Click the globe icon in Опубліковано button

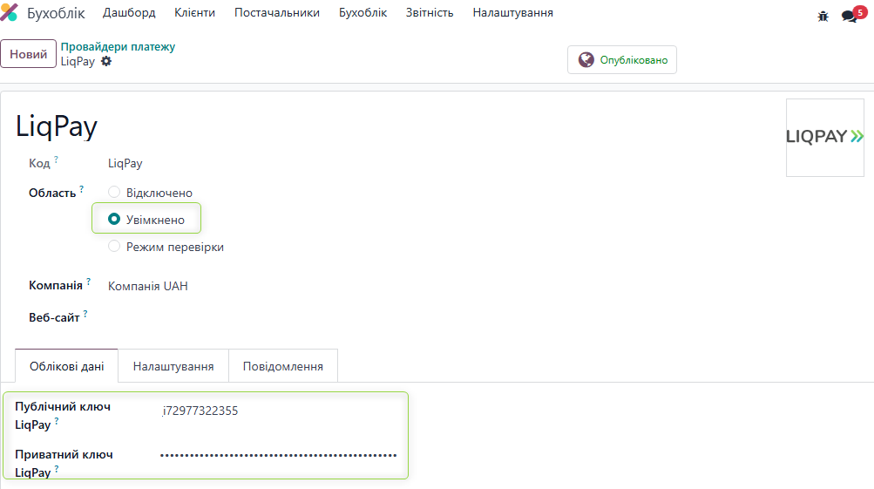pyautogui.click(x=586, y=60)
